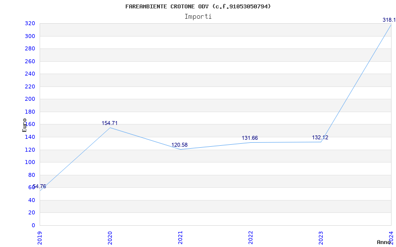Select the 154.71 data label
Viewport: 396px width, 247px height.
click(109, 123)
